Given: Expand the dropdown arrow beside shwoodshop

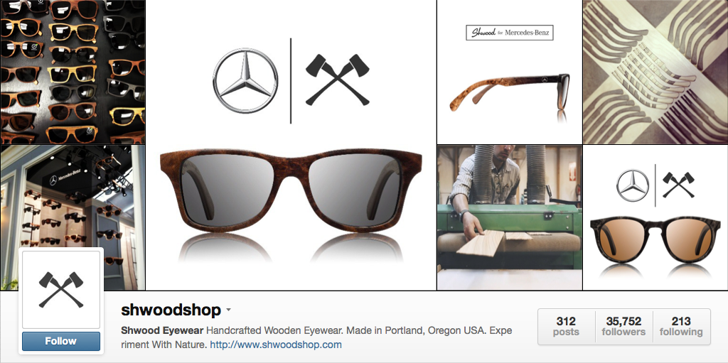Looking at the screenshot, I should tap(228, 310).
